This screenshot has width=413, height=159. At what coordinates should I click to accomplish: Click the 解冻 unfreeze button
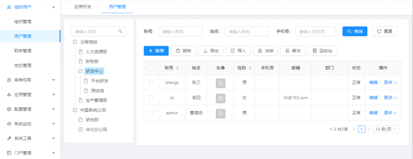293,51
